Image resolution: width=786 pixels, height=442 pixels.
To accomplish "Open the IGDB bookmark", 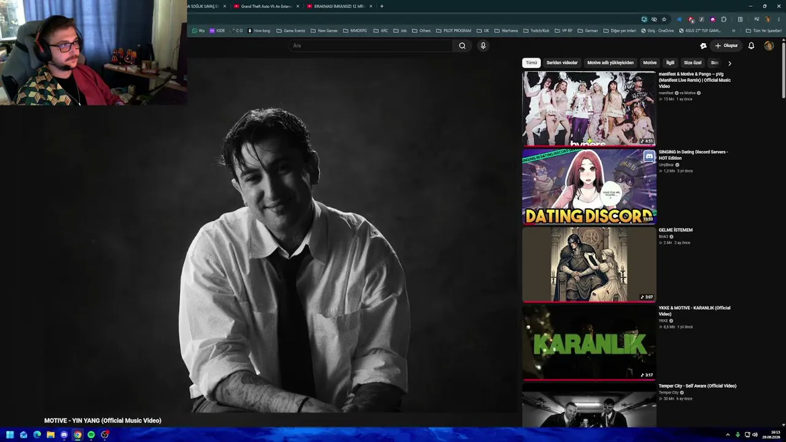I will pyautogui.click(x=217, y=31).
